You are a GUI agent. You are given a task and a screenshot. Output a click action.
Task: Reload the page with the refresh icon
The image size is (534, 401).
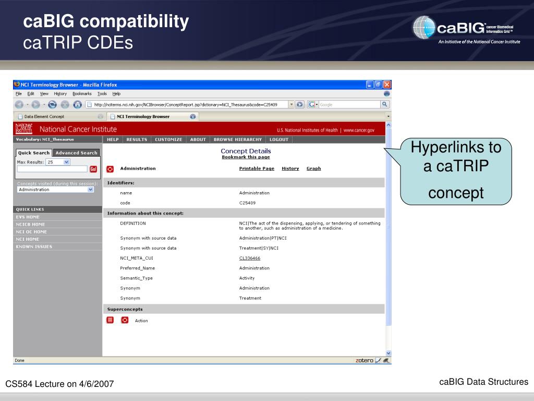tap(52, 104)
